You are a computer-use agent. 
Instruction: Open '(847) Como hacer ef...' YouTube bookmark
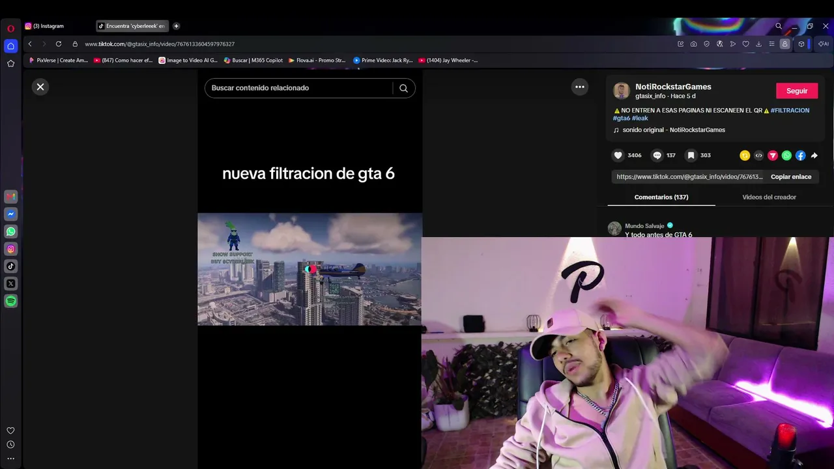tap(123, 60)
